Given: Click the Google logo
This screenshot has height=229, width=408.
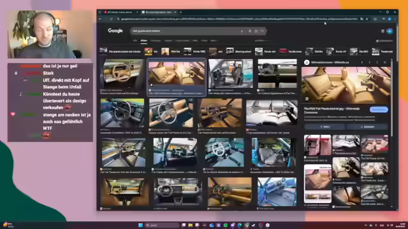Looking at the screenshot, I should coord(115,31).
